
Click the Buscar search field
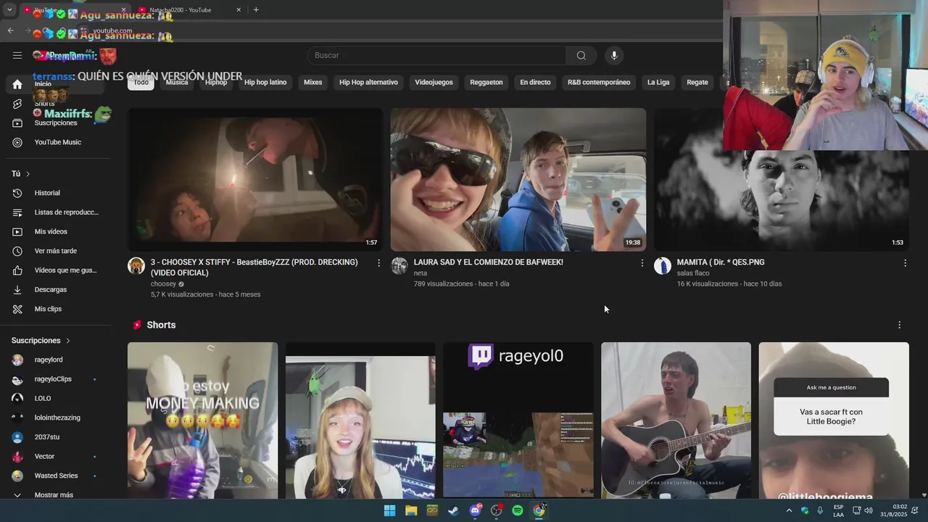[x=436, y=56]
